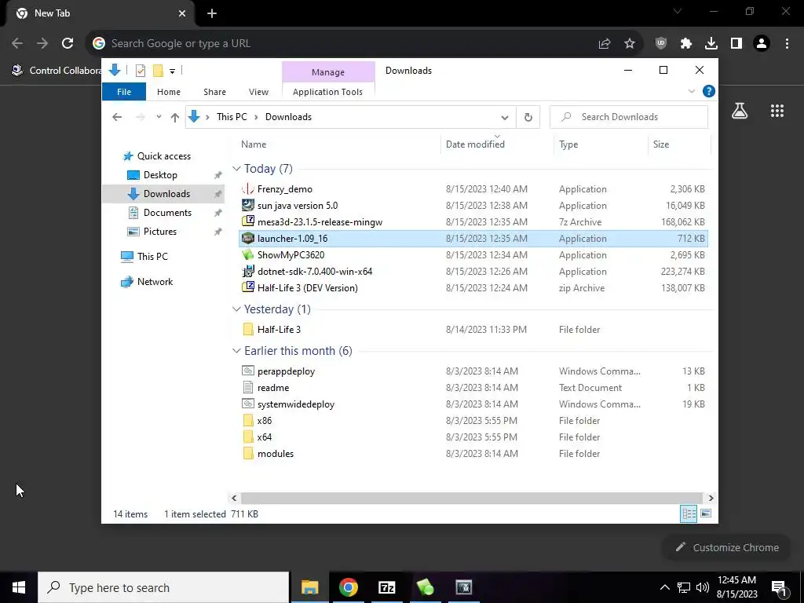Open uBlock Origin extension icon

(x=661, y=44)
